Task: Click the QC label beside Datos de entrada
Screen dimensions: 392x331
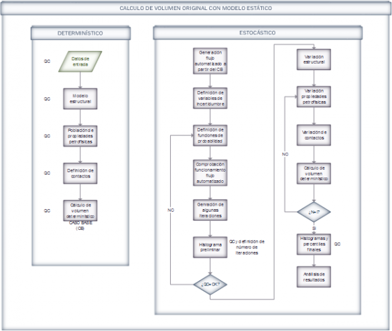Action: point(47,61)
